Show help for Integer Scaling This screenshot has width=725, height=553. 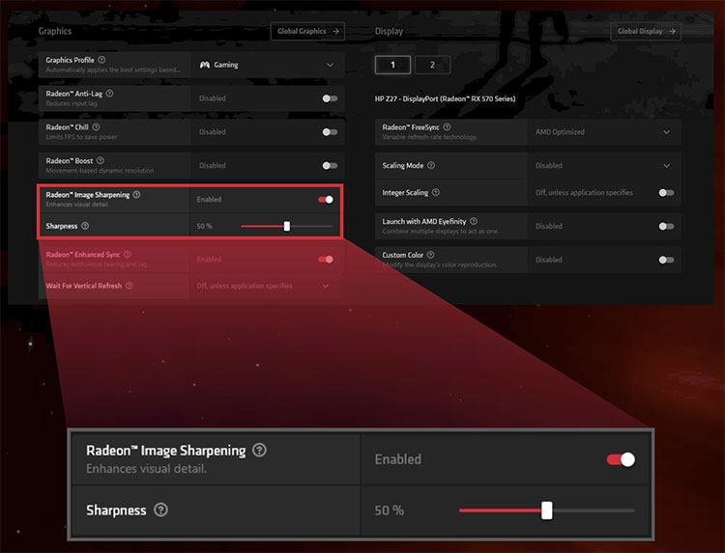click(x=436, y=192)
